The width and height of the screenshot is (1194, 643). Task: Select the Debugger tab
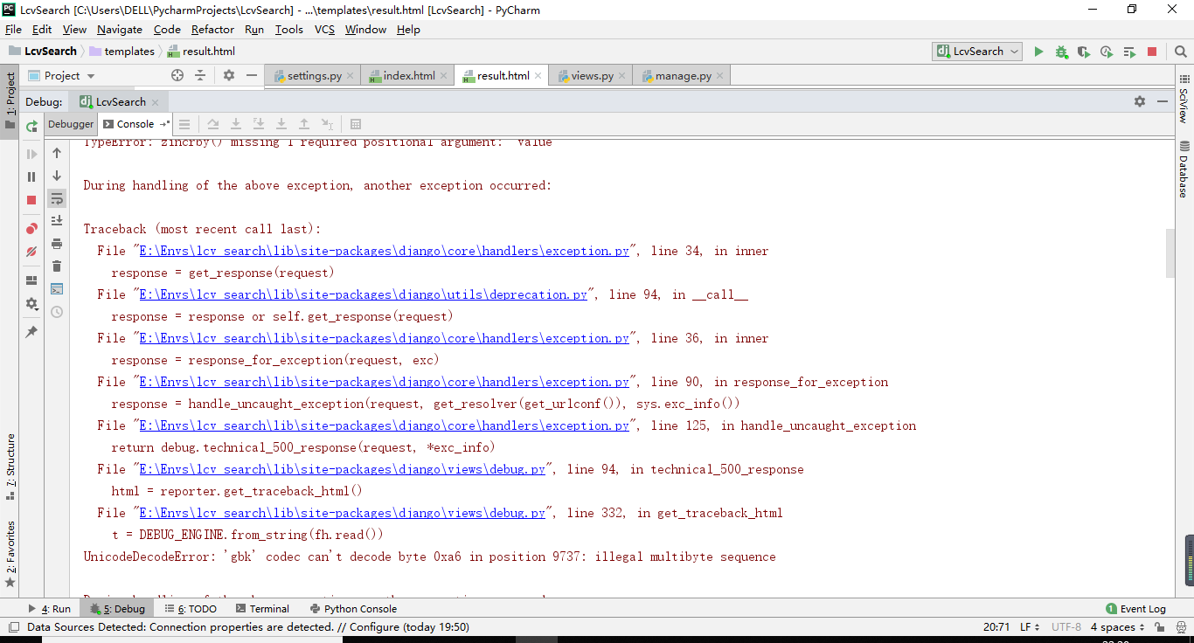click(71, 124)
